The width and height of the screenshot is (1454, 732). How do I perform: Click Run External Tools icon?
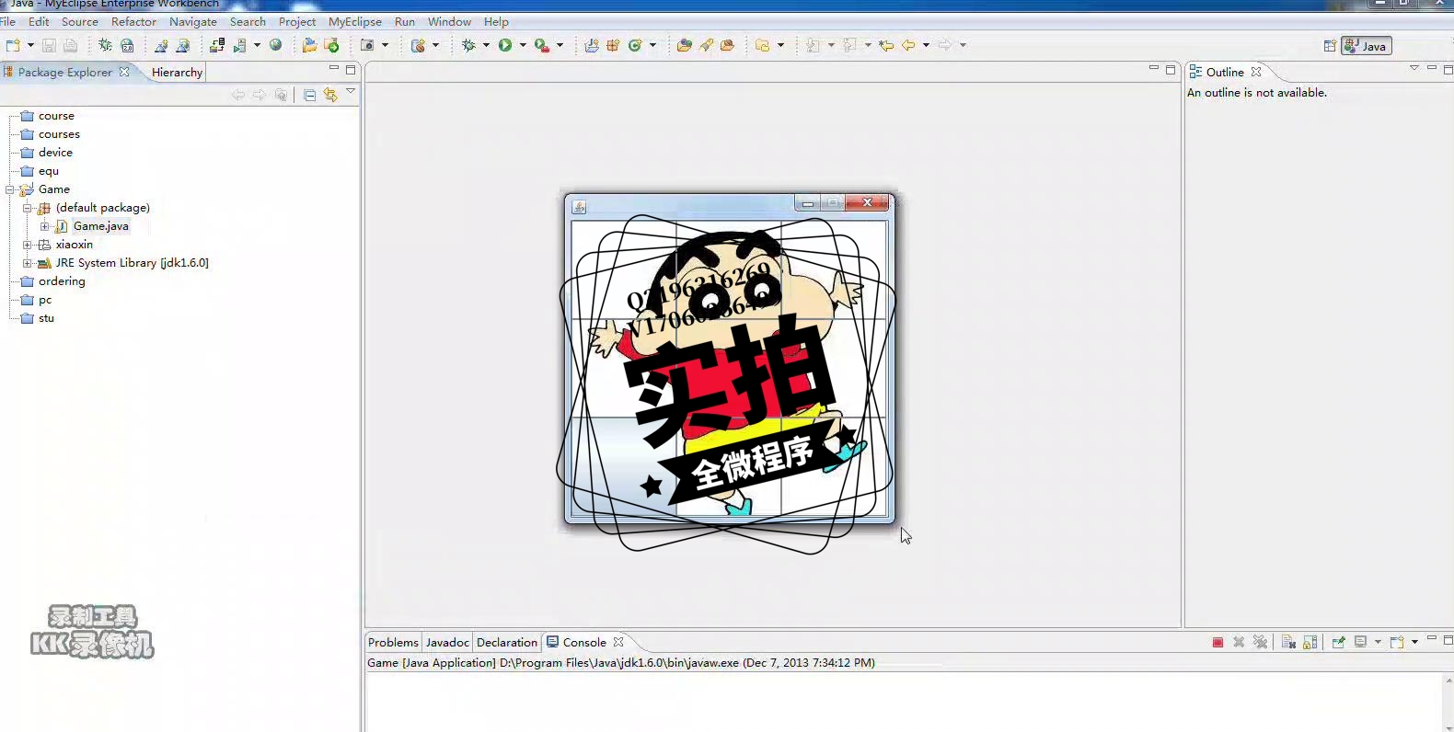(x=542, y=45)
